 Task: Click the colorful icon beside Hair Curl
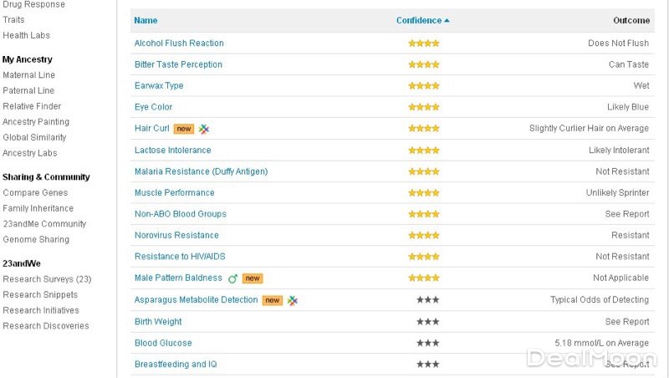pyautogui.click(x=204, y=129)
